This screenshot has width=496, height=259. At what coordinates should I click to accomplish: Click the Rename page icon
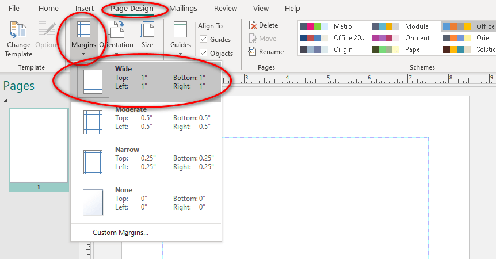(x=253, y=52)
